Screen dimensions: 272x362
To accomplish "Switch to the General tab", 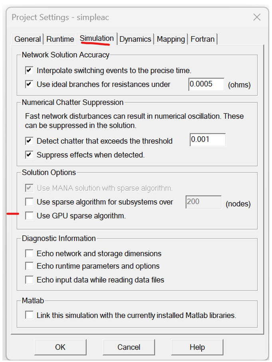I will [x=28, y=39].
